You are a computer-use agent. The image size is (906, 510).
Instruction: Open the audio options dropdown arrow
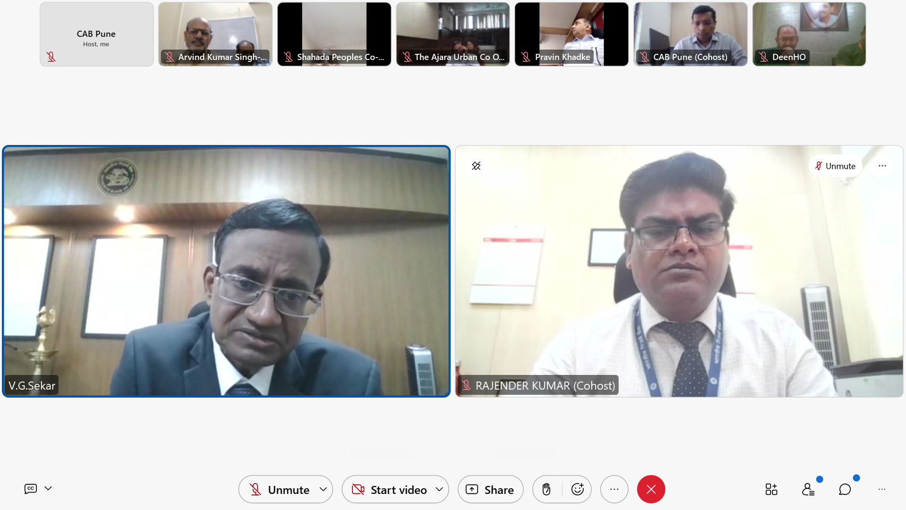pyautogui.click(x=323, y=490)
